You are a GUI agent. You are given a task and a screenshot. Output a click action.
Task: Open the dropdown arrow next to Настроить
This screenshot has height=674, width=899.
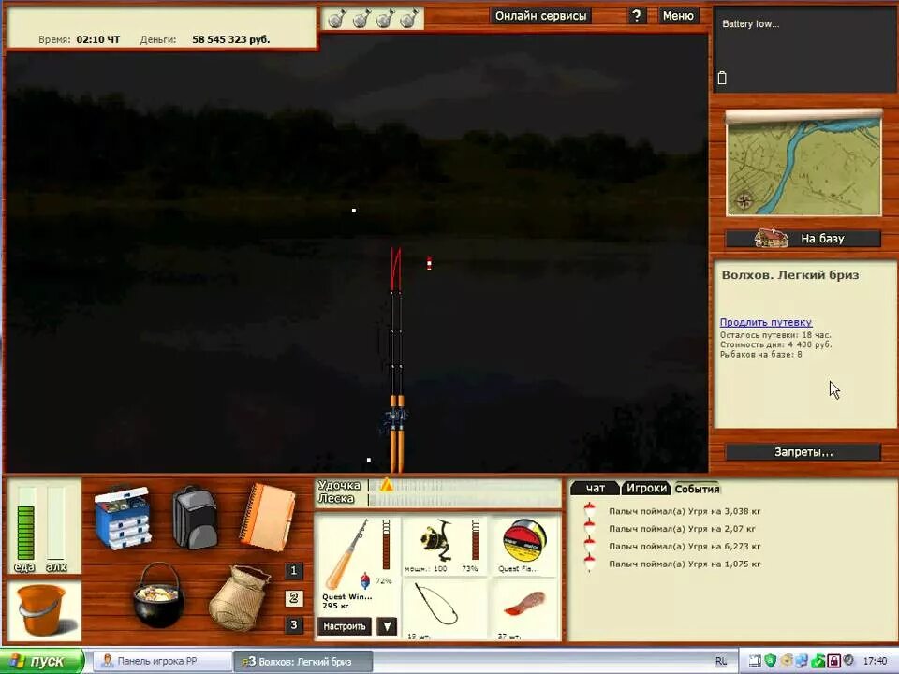tap(387, 626)
